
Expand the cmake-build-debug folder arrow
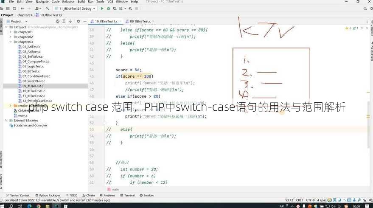(10, 105)
